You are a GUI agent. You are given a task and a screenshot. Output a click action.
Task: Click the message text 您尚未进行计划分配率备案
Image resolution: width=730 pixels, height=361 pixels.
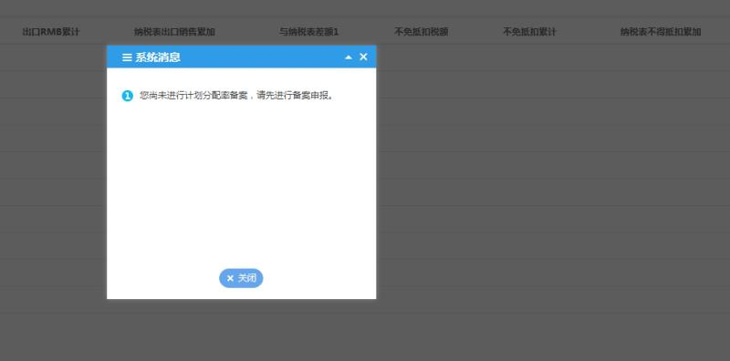pyautogui.click(x=193, y=96)
